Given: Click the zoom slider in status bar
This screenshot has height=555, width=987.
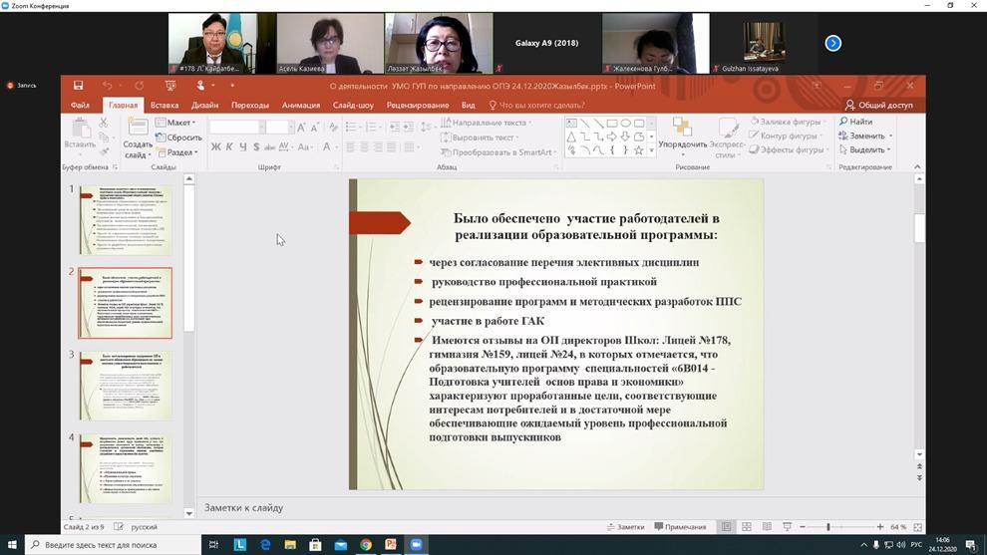Looking at the screenshot, I should click(828, 527).
